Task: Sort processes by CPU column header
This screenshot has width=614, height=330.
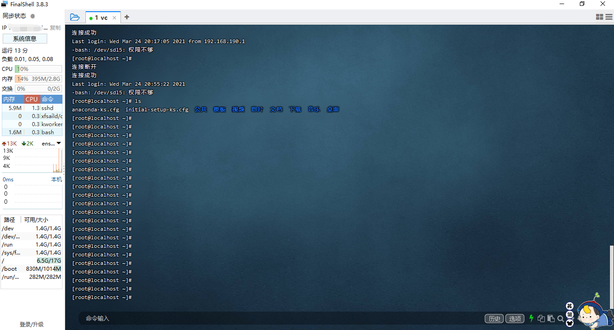Action: point(32,99)
